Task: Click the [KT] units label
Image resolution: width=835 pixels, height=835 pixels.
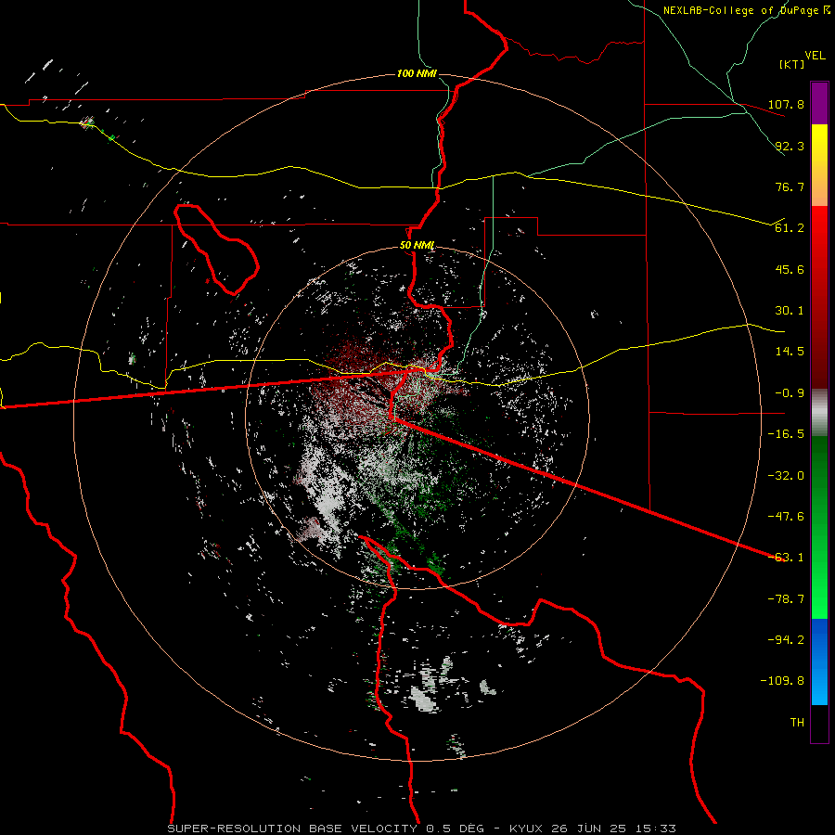Action: (792, 64)
